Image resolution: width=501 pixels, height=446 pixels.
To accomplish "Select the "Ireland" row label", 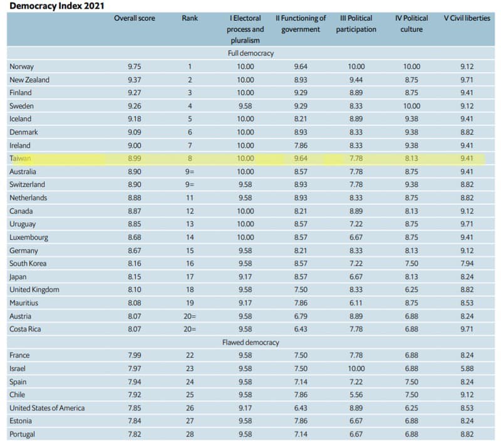I will (x=20, y=145).
